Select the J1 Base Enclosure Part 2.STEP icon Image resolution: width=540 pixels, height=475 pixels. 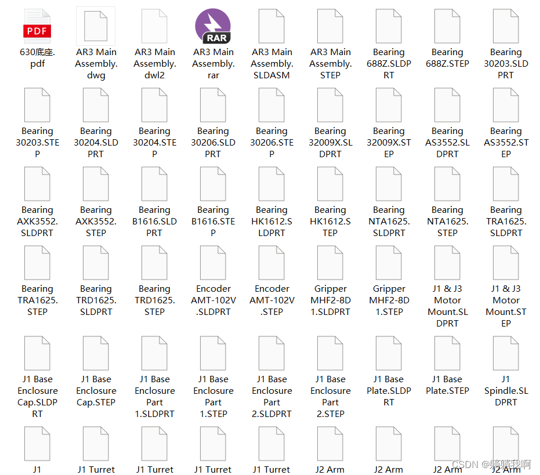click(330, 353)
